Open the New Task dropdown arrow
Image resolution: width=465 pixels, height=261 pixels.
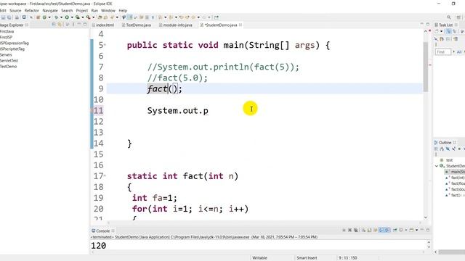click(x=441, y=31)
